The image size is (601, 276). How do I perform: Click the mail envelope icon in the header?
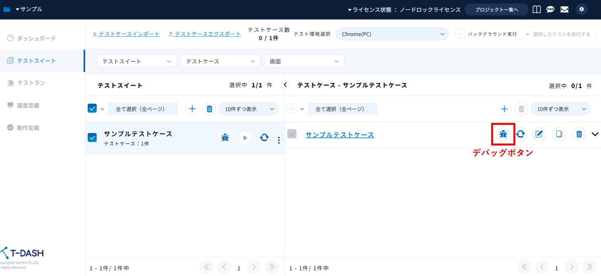point(564,9)
